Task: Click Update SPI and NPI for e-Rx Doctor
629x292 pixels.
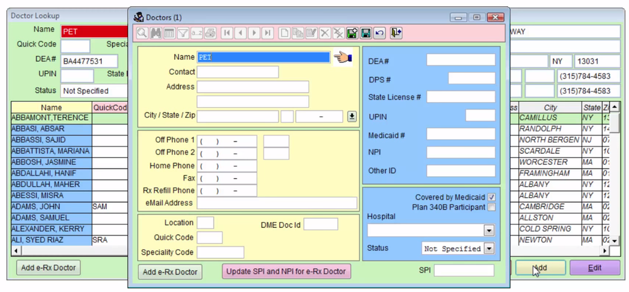Action: [x=286, y=271]
